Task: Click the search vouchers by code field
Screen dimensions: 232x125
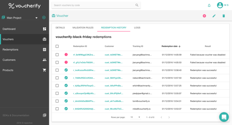Action: point(96,5)
